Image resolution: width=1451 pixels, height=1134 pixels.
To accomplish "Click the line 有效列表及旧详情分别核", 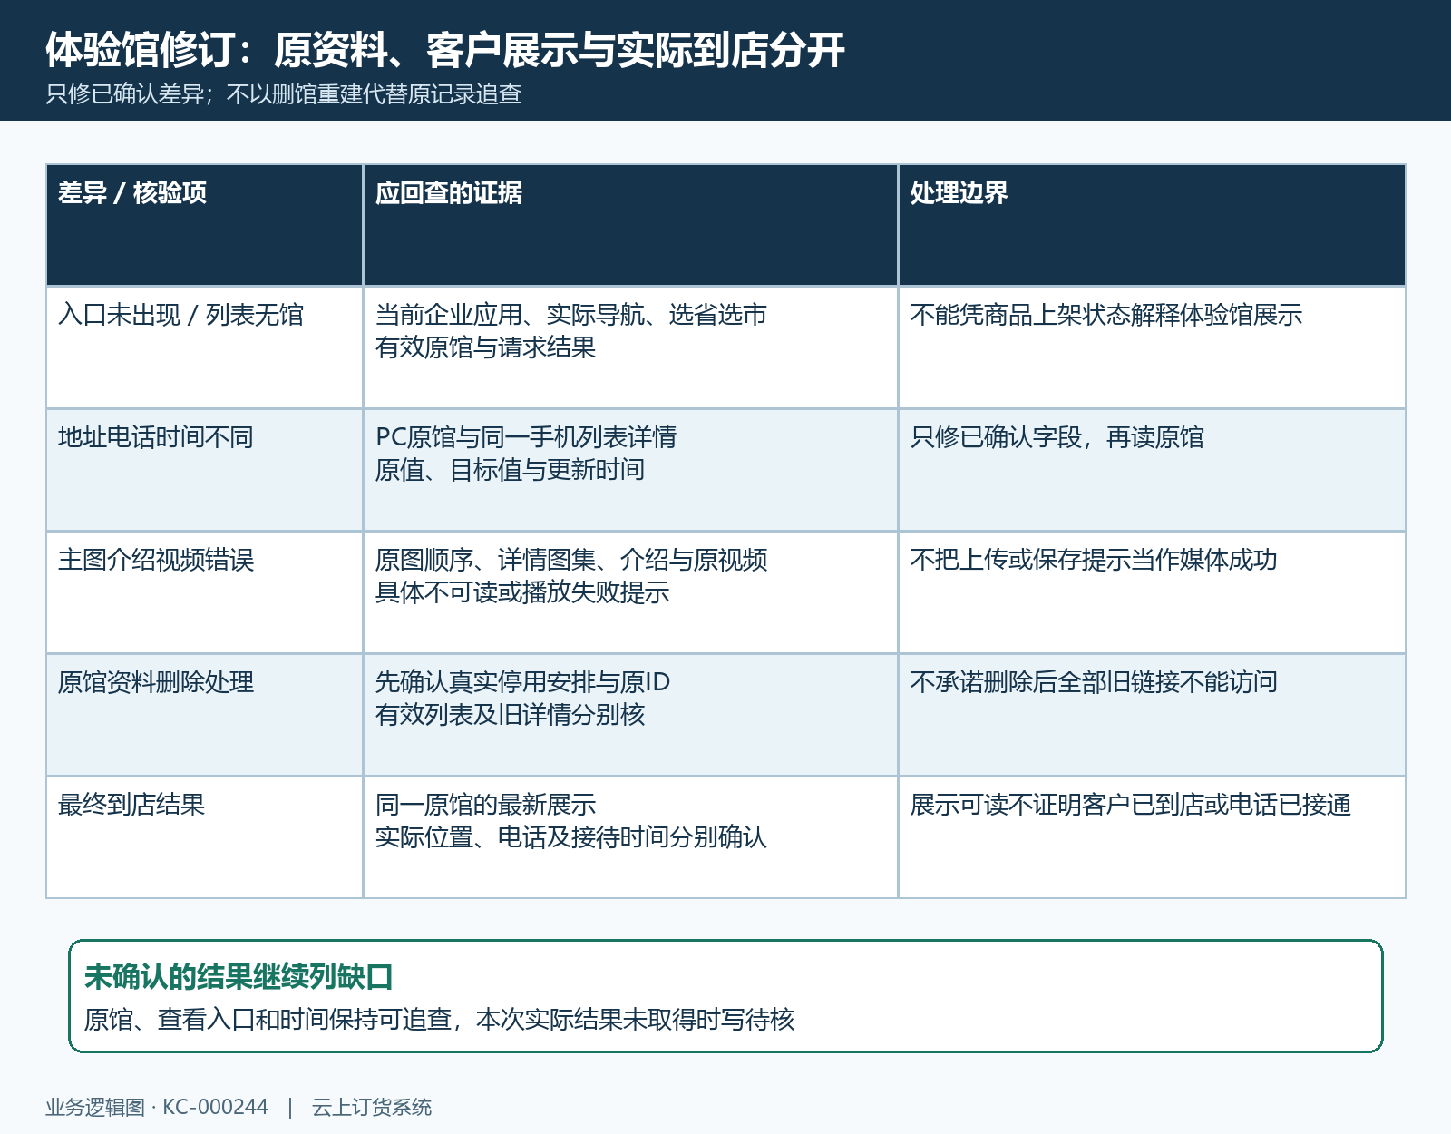I will (x=511, y=715).
